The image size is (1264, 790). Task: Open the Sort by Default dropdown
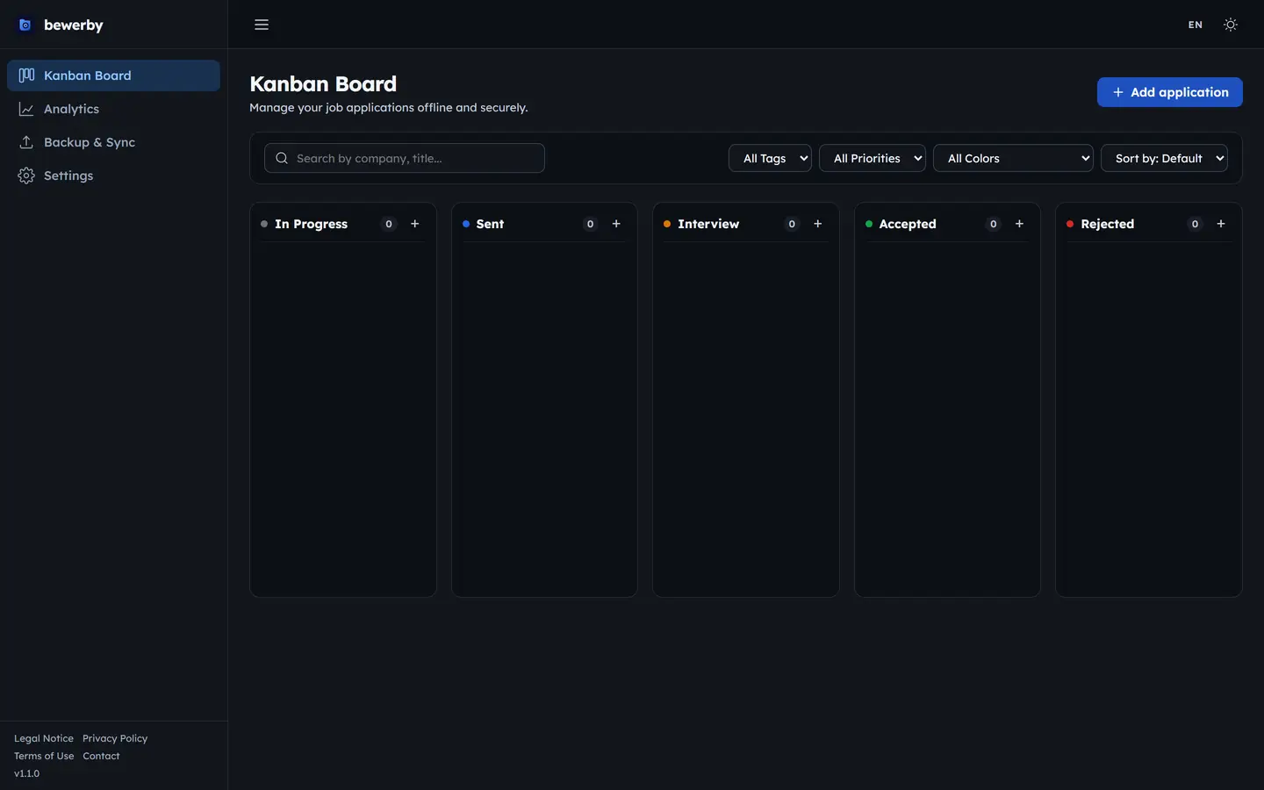(1164, 158)
